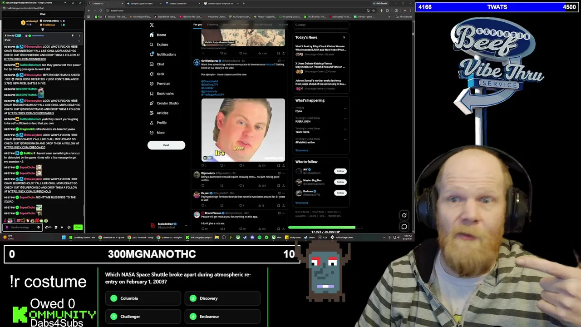
Task: Open the #FatalAttraction trending topic
Action: [305, 143]
